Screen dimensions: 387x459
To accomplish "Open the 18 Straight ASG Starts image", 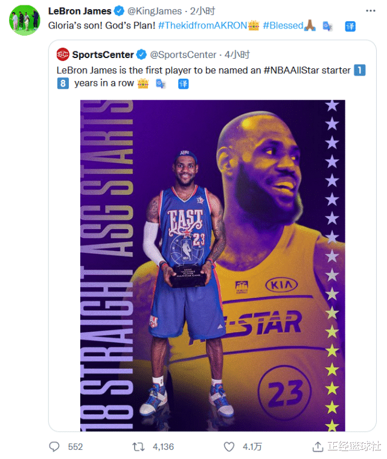I will coord(213,265).
